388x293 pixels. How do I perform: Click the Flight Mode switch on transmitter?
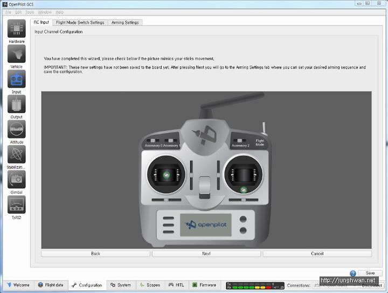click(x=264, y=128)
